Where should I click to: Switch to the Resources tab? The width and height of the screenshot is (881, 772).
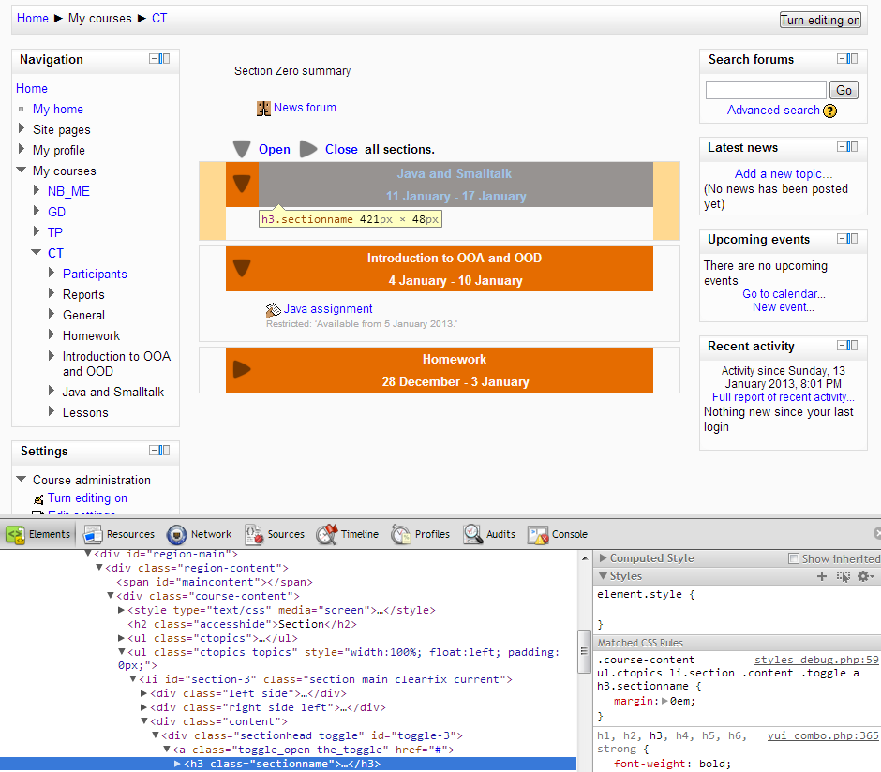tap(119, 534)
